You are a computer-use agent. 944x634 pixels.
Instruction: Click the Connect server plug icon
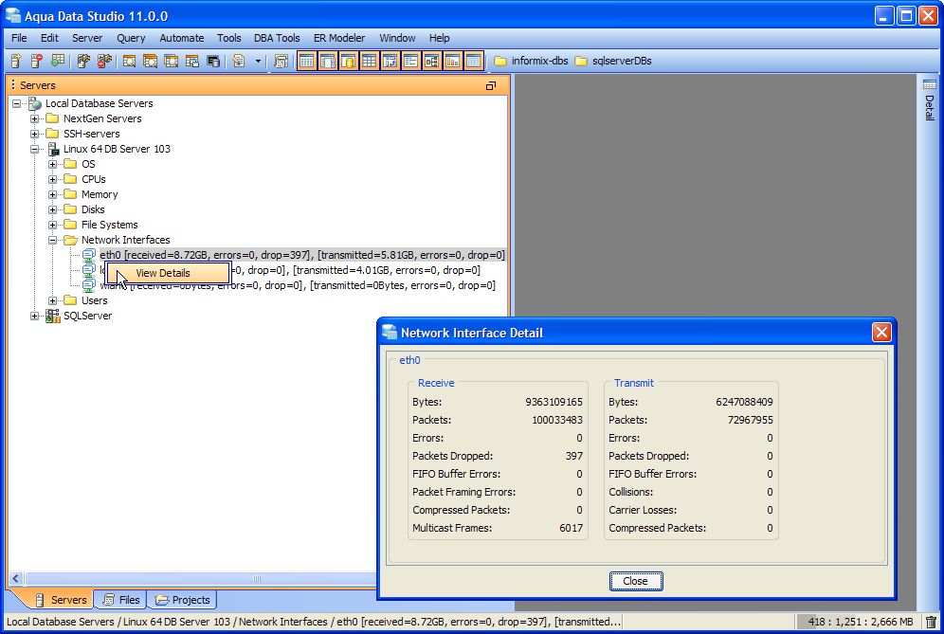[83, 61]
